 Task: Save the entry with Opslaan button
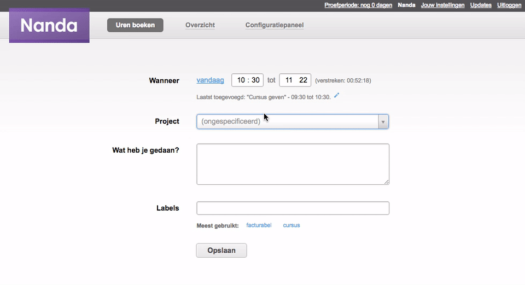tap(221, 251)
